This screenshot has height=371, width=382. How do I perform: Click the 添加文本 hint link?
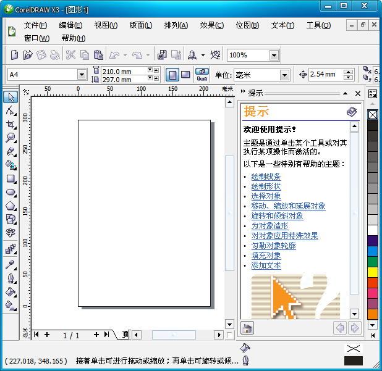(266, 265)
